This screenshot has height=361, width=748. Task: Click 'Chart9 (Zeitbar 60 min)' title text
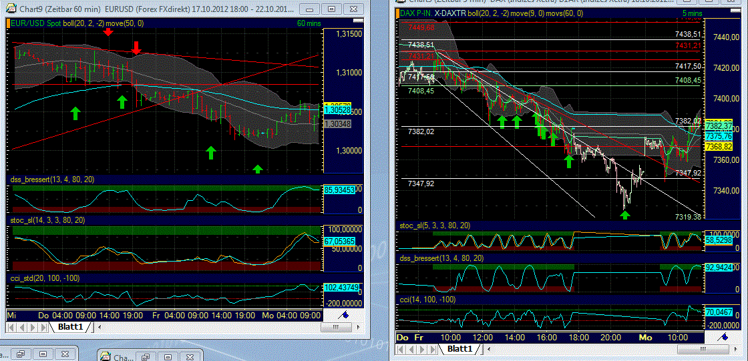[60, 8]
